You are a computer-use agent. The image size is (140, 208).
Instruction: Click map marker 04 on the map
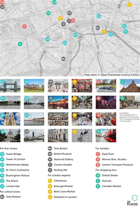[x=99, y=16]
